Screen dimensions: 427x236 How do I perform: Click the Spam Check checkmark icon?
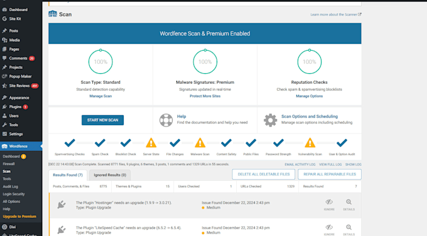coord(100,143)
